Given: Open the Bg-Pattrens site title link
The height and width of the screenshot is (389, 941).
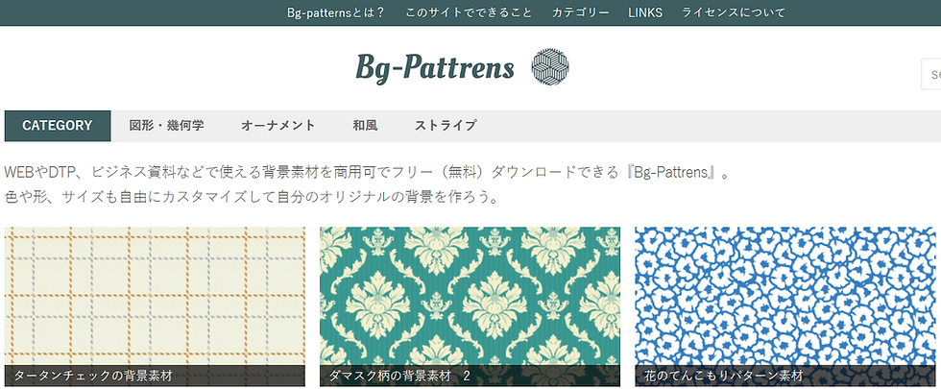Looking at the screenshot, I should click(435, 67).
